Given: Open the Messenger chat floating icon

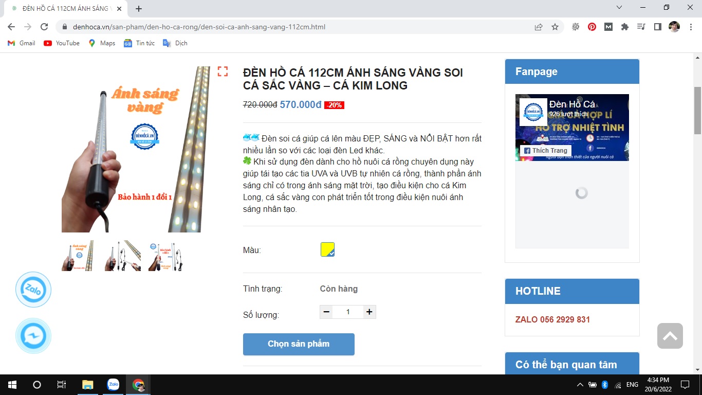Looking at the screenshot, I should [33, 336].
